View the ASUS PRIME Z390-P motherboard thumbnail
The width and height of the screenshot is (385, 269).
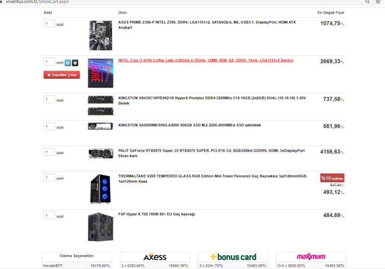click(101, 36)
